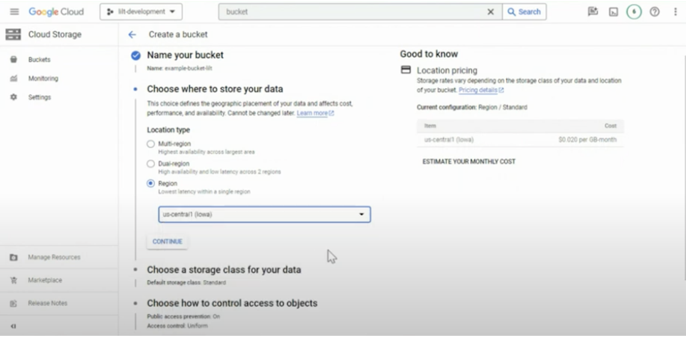Open the Pricing details link
The height and width of the screenshot is (337, 686).
pyautogui.click(x=481, y=90)
